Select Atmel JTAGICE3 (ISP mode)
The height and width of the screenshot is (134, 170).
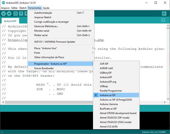pos(116,118)
